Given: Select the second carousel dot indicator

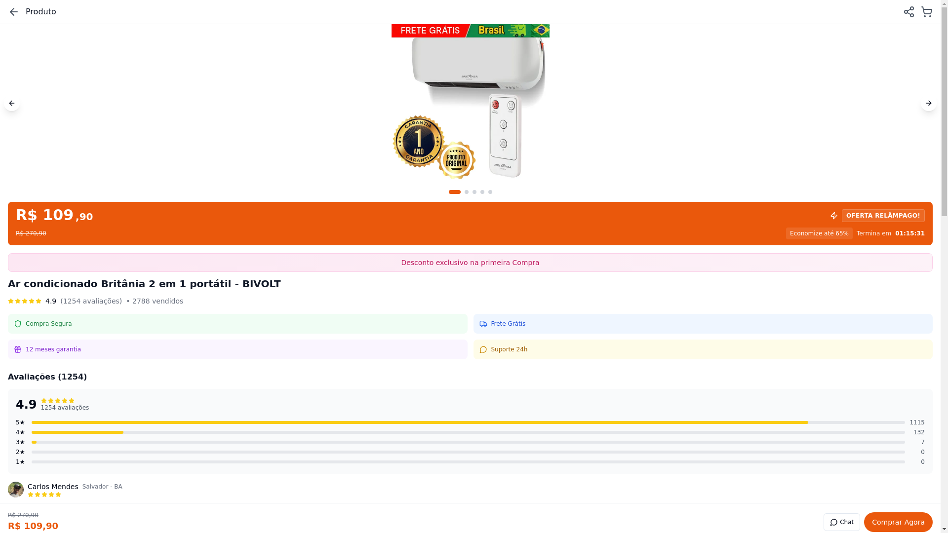Looking at the screenshot, I should click(467, 192).
